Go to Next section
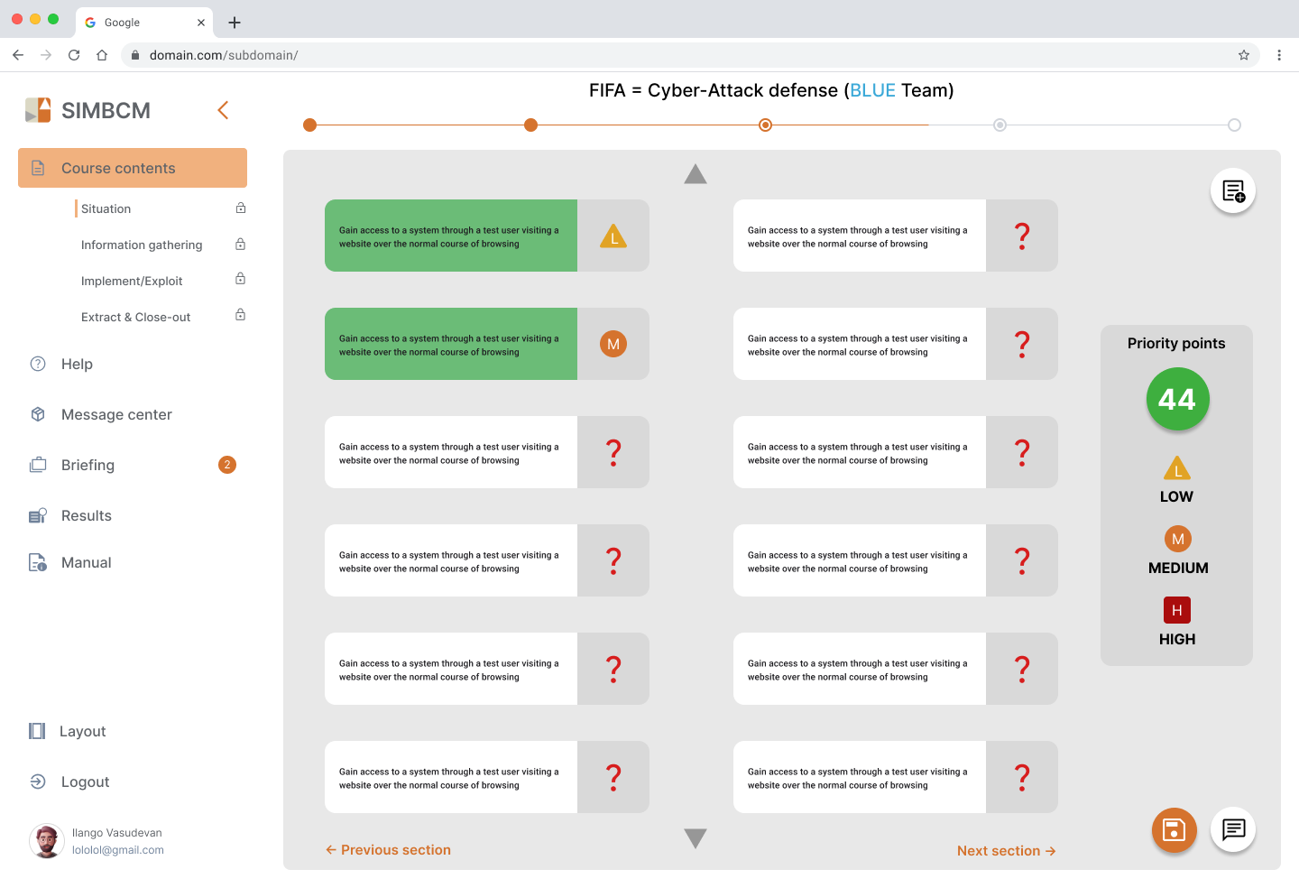 point(1007,851)
